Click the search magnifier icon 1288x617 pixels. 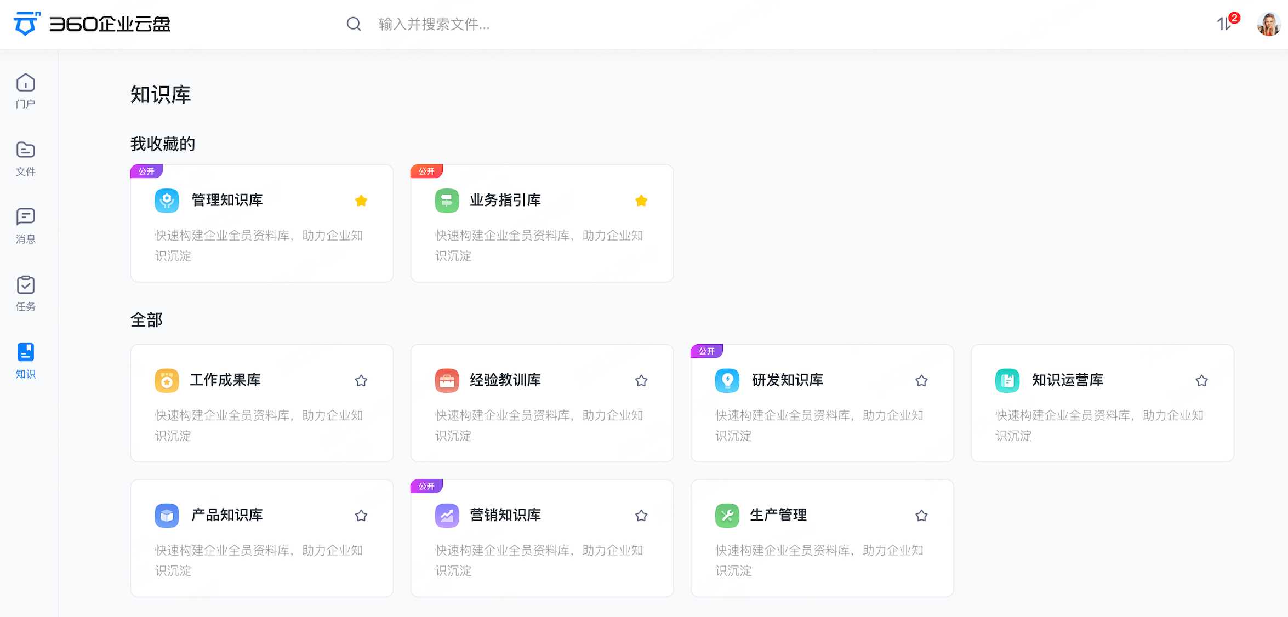354,24
